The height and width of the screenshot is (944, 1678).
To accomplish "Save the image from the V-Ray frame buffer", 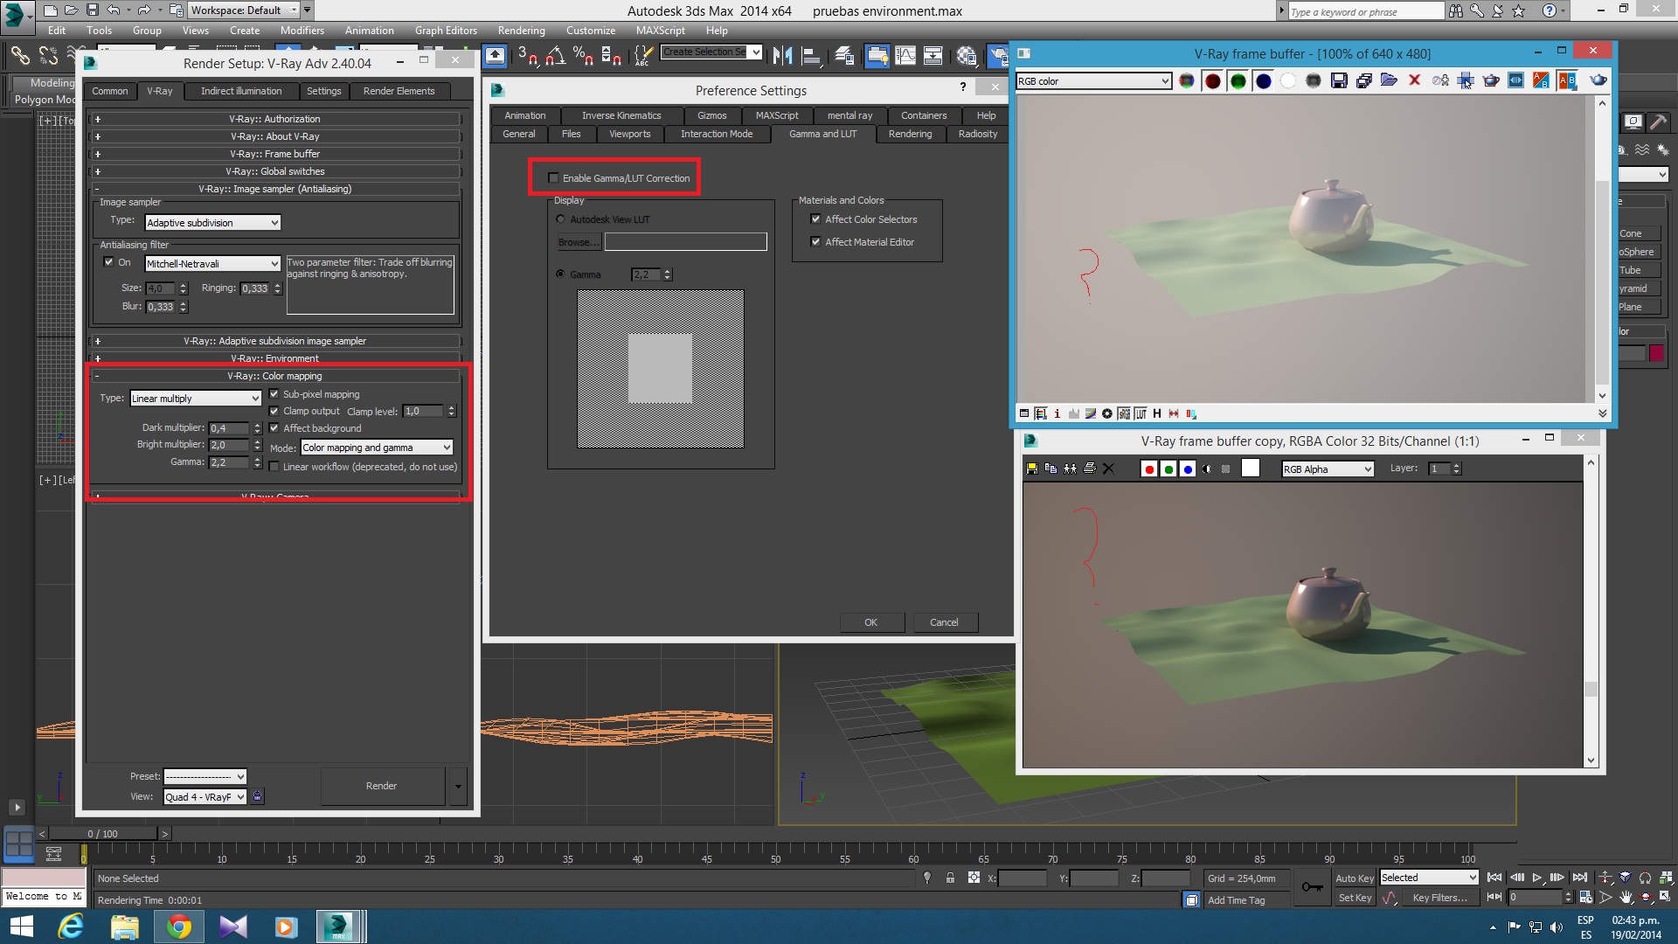I will coord(1338,81).
